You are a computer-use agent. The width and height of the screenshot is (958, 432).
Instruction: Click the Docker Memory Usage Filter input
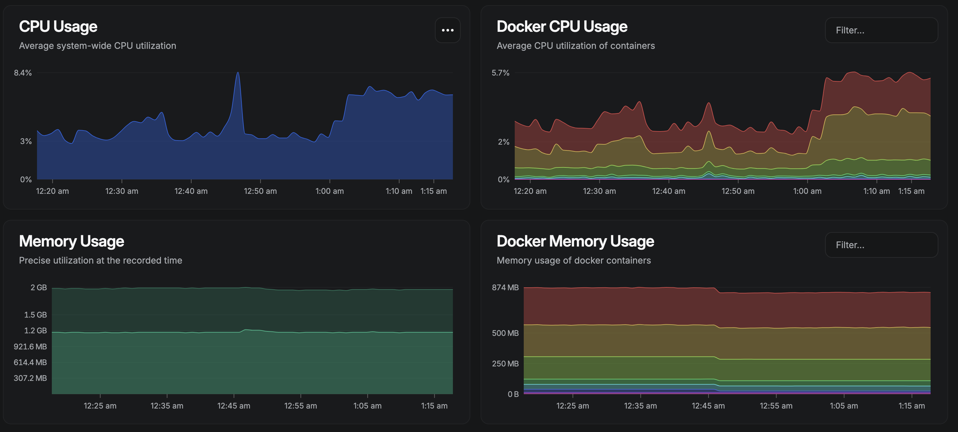881,245
